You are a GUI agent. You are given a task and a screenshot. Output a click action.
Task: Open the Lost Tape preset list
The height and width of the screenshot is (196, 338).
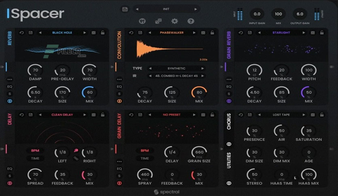point(281,115)
